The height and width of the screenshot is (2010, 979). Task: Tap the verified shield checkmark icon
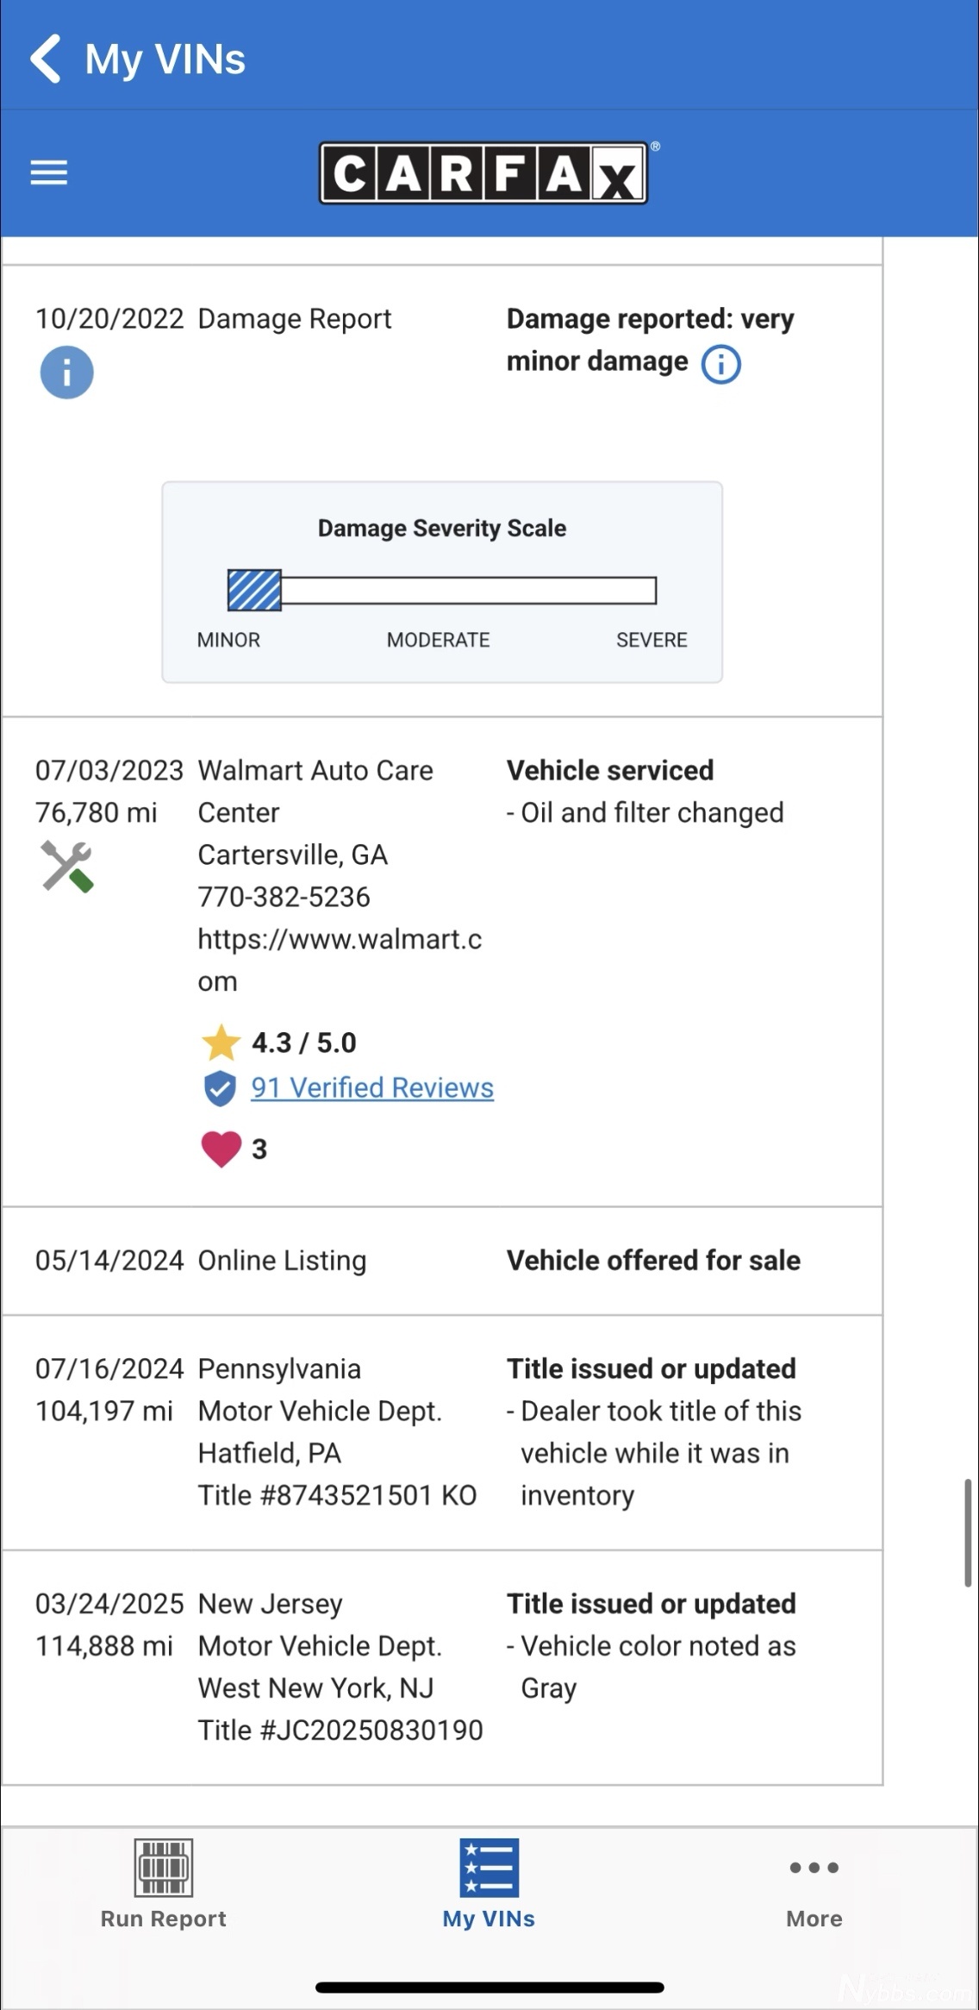[x=220, y=1088]
